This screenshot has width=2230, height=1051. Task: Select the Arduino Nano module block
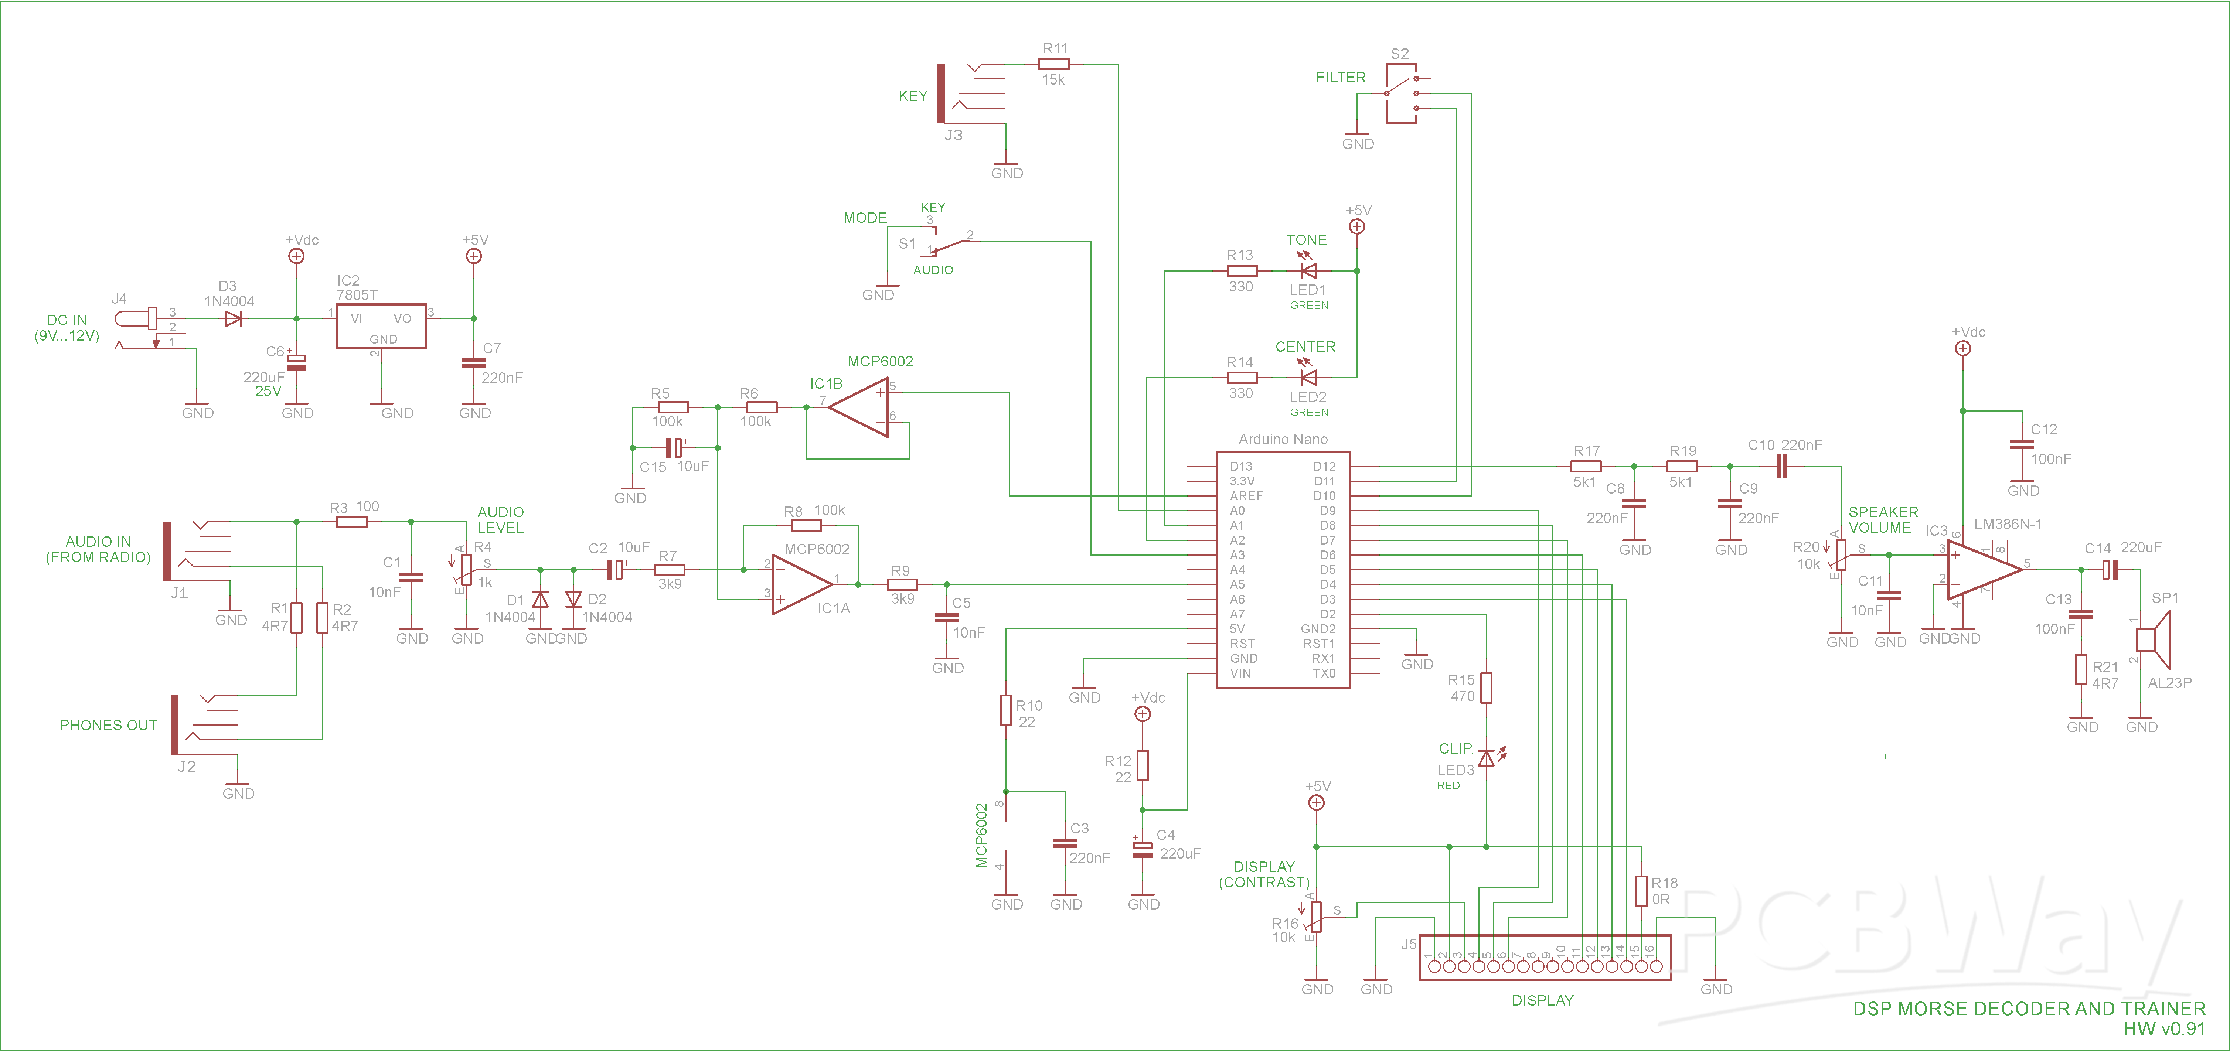(1282, 570)
